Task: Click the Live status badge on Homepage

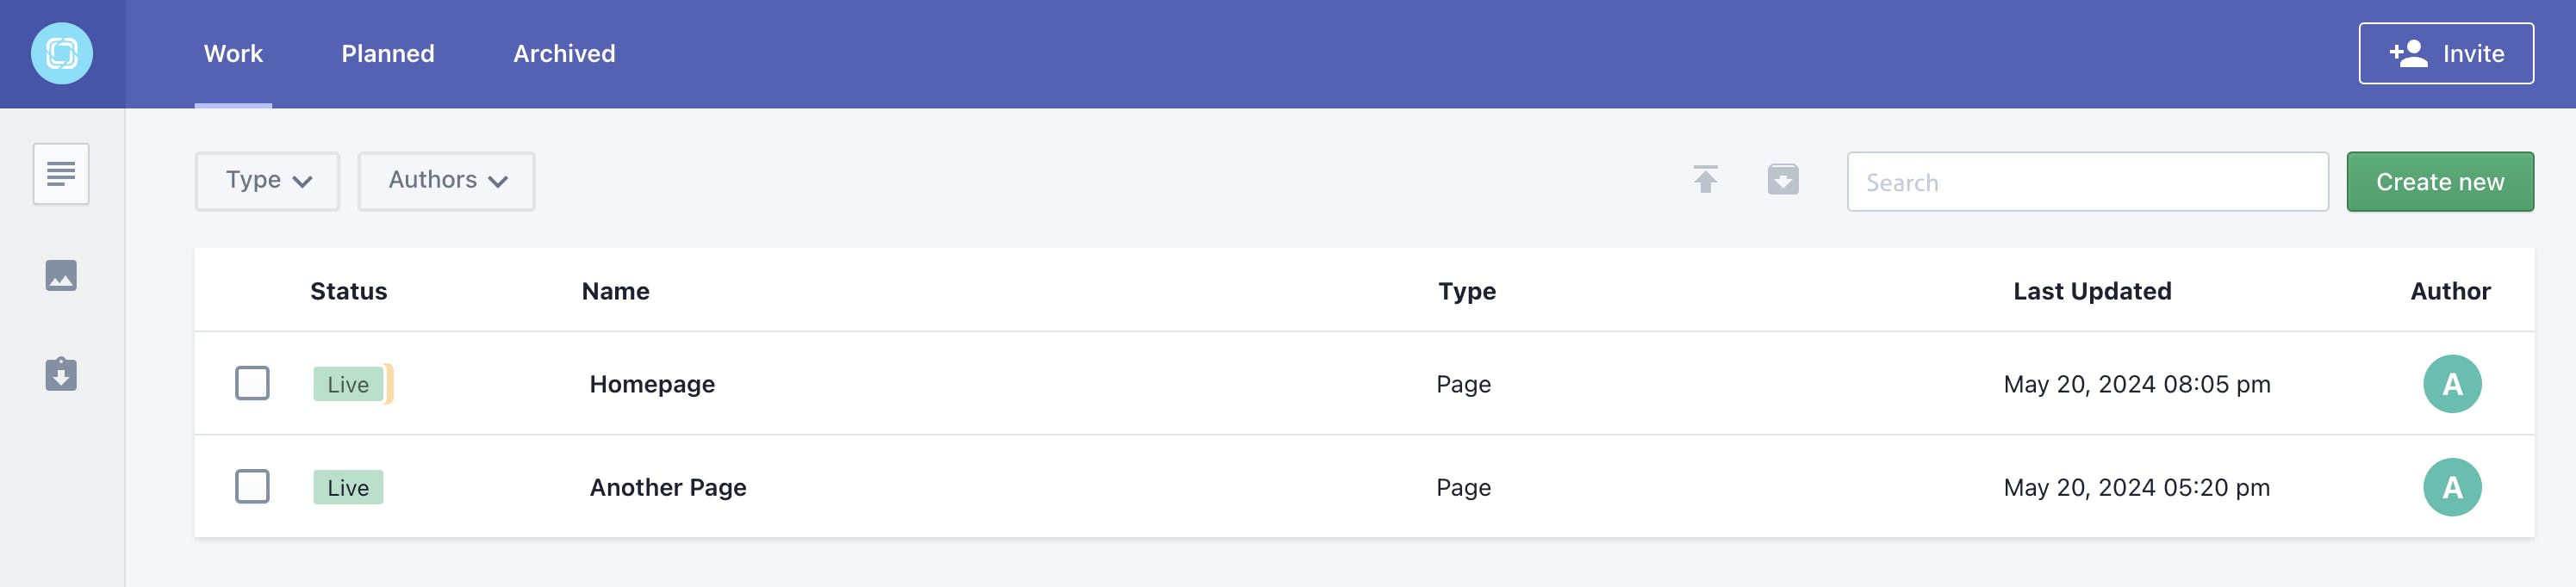Action: 348,383
